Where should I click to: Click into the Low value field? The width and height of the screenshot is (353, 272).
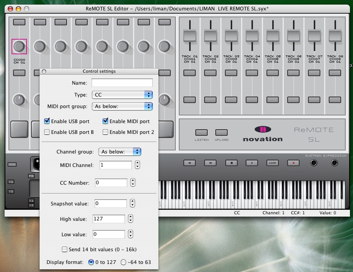click(x=109, y=234)
